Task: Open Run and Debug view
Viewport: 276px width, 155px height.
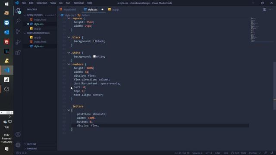Action: (18, 42)
